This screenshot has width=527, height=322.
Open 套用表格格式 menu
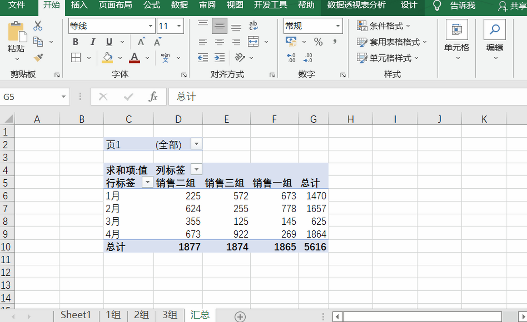click(391, 42)
